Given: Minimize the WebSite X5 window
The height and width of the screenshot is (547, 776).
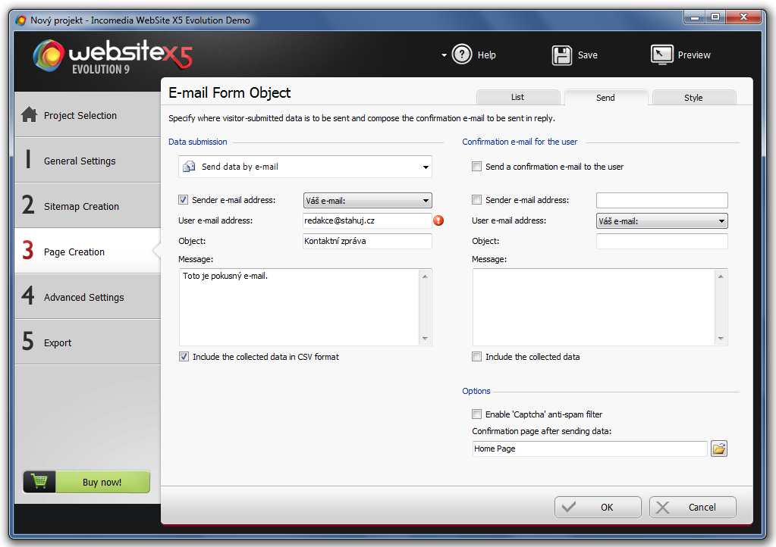Looking at the screenshot, I should pos(695,17).
